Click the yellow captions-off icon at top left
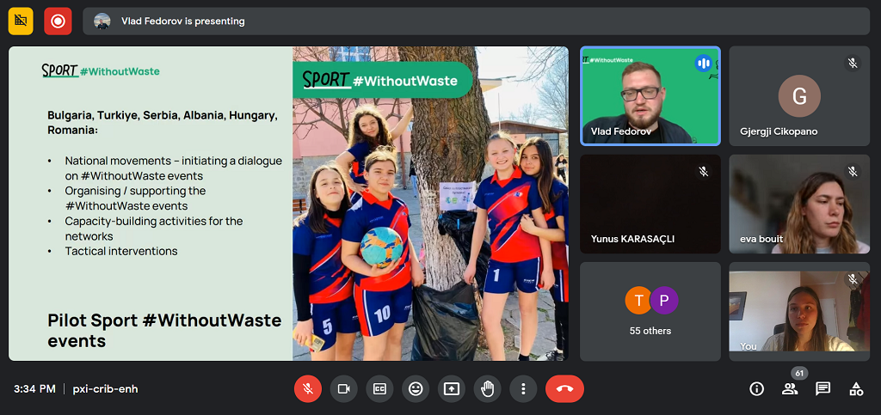Screen dimensions: 881x415 21,21
